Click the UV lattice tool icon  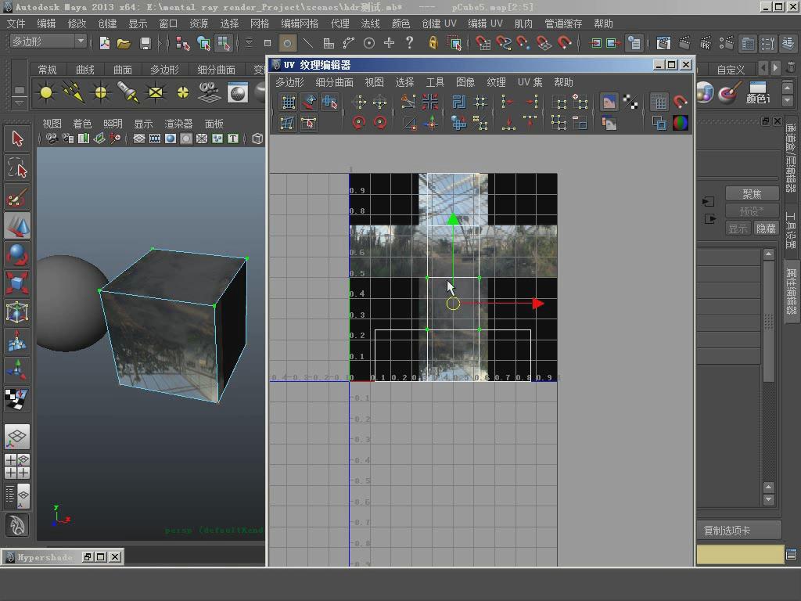(288, 103)
